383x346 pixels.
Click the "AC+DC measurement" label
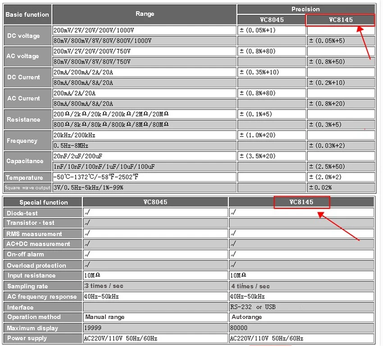point(43,244)
